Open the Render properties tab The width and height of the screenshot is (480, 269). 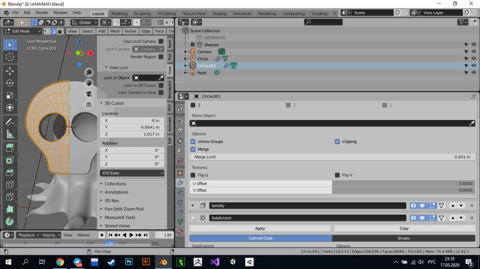pyautogui.click(x=180, y=121)
